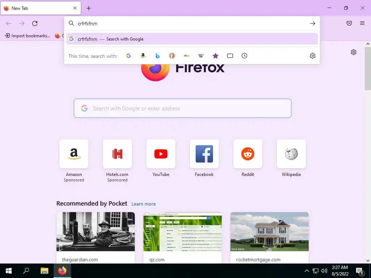
Task: Click the Learn more Pocket link
Action: pyautogui.click(x=143, y=204)
